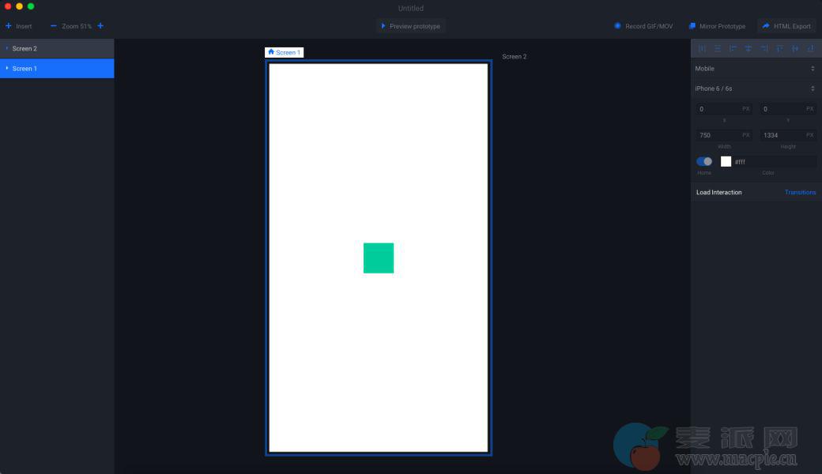
Task: Click the align right edges icon
Action: 764,48
